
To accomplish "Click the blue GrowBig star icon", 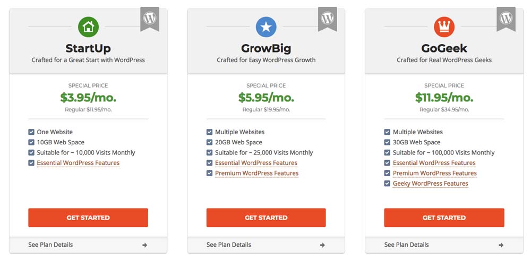I will pyautogui.click(x=266, y=27).
